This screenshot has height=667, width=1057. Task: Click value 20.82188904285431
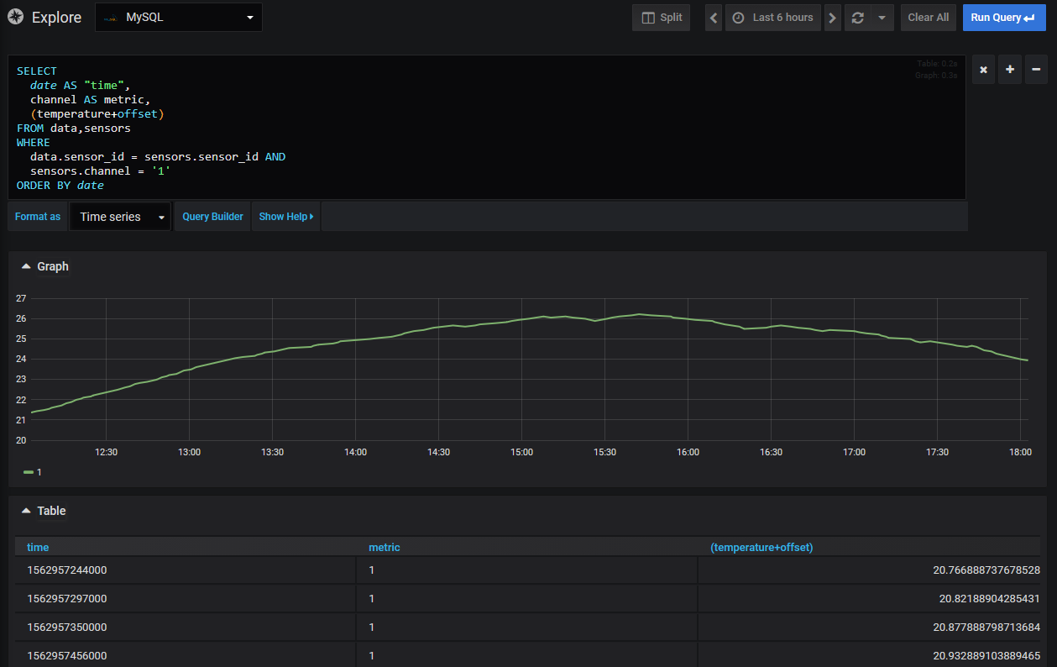click(990, 599)
